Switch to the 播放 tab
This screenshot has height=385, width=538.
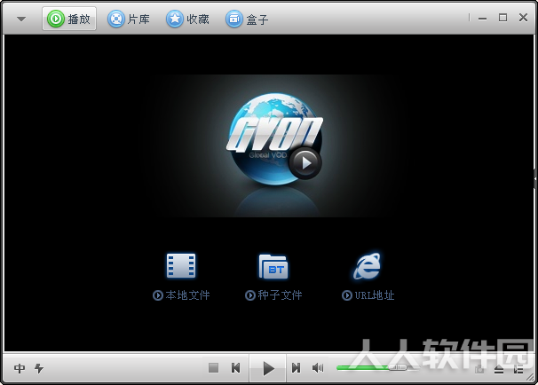(x=69, y=19)
